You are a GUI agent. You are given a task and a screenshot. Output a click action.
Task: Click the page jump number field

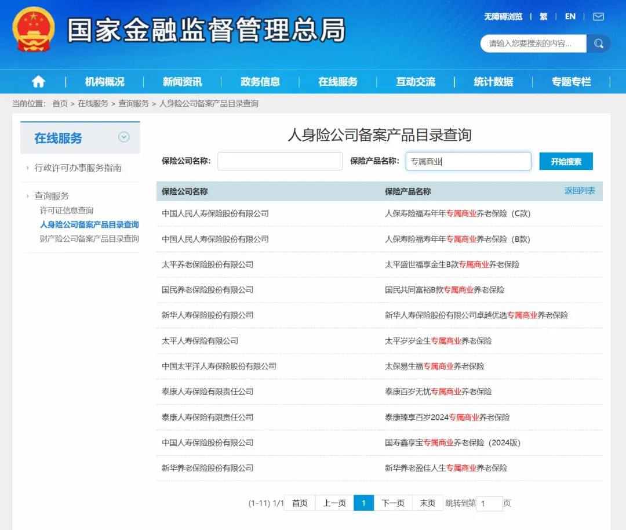point(489,503)
